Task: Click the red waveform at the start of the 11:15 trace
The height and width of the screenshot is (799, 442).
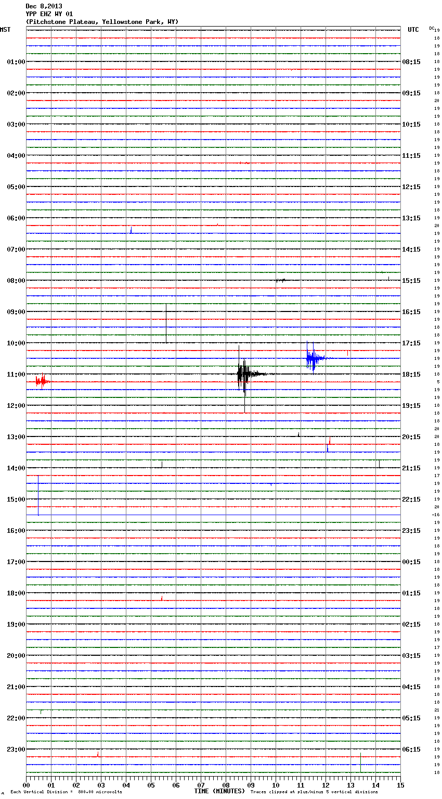Action: [42, 382]
